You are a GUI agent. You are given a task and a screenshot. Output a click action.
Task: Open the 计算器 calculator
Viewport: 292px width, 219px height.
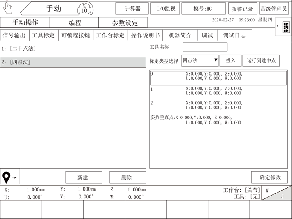132,8
